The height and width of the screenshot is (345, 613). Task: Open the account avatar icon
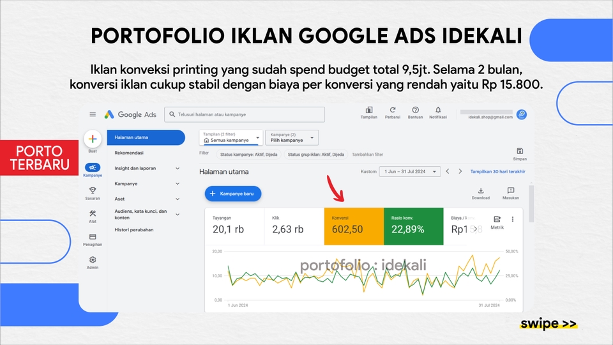522,114
